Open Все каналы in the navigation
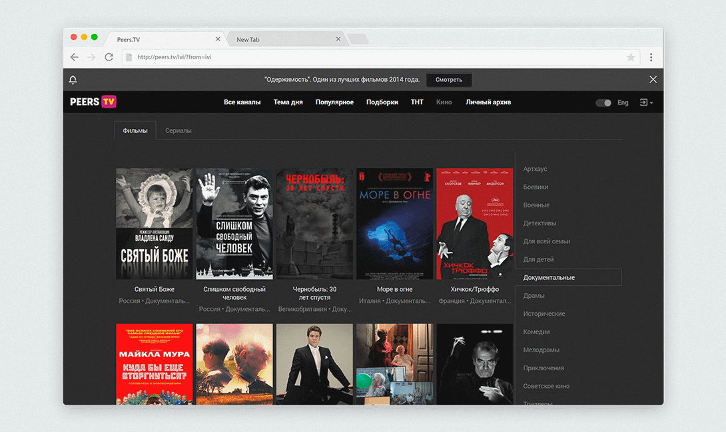Screen dimensions: 726x432 242,102
